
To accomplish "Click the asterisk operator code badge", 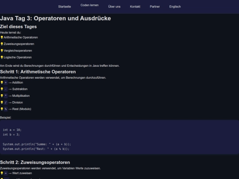I will 6,96.
